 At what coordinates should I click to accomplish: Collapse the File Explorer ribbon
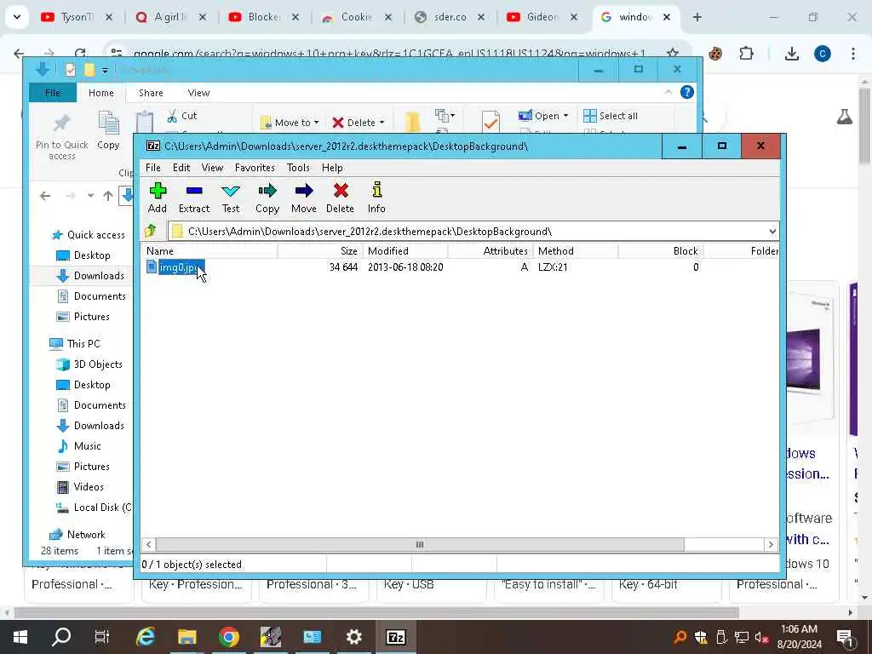click(x=668, y=92)
